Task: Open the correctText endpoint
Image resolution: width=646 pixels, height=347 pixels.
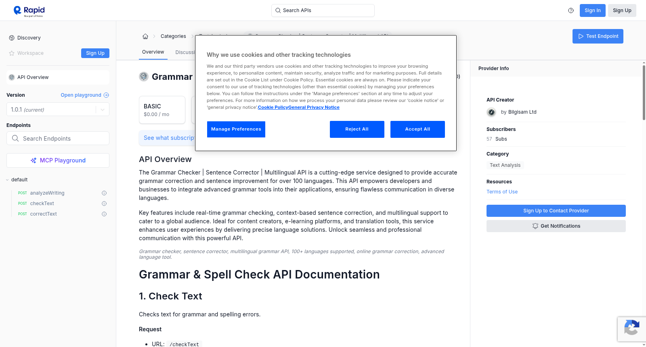Action: click(x=44, y=214)
